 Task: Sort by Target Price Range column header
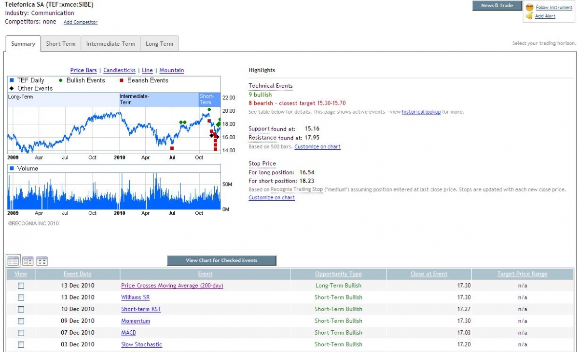(522, 274)
